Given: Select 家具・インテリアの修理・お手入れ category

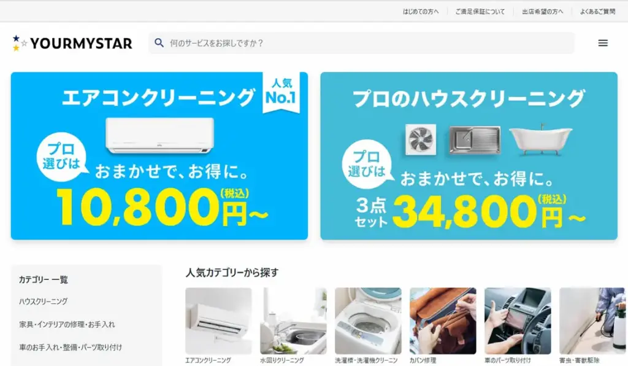Looking at the screenshot, I should click(67, 324).
